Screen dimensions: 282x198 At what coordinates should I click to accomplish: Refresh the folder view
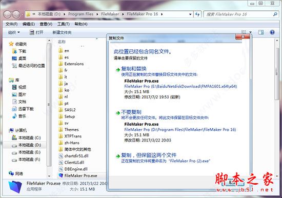[x=197, y=14]
